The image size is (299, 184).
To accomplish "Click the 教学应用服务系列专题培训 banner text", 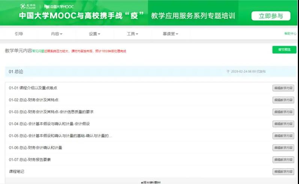I will click(193, 16).
